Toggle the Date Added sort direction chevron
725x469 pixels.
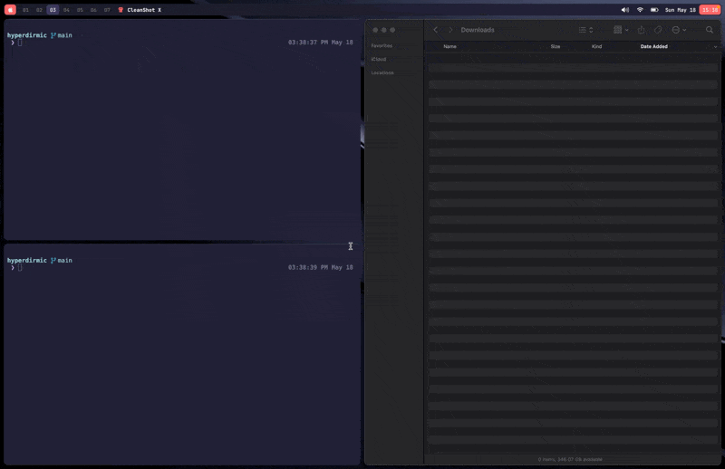point(715,47)
